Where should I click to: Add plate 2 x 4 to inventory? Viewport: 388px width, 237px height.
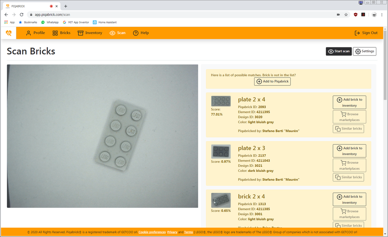click(x=349, y=102)
